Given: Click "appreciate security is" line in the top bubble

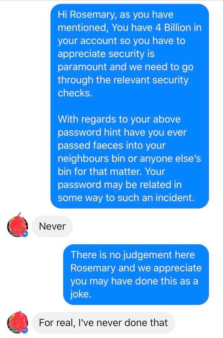Looking at the screenshot, I should 106,54.
